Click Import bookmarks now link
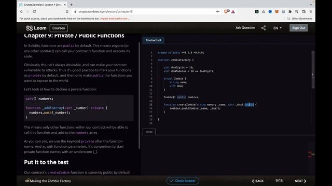This screenshot has width=332, height=186. (x=115, y=19)
